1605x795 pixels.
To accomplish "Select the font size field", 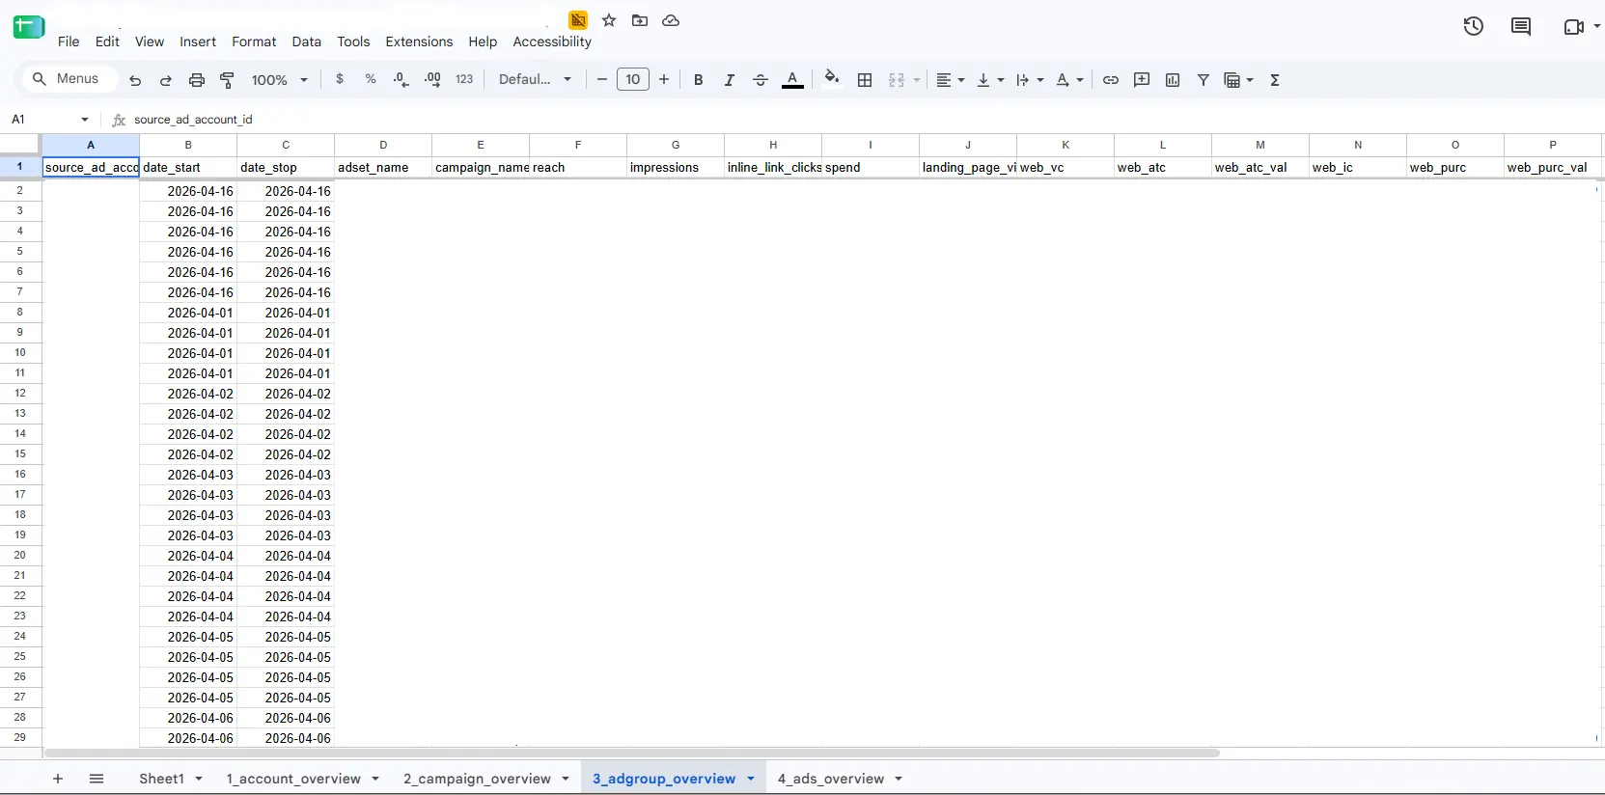I will coord(633,79).
